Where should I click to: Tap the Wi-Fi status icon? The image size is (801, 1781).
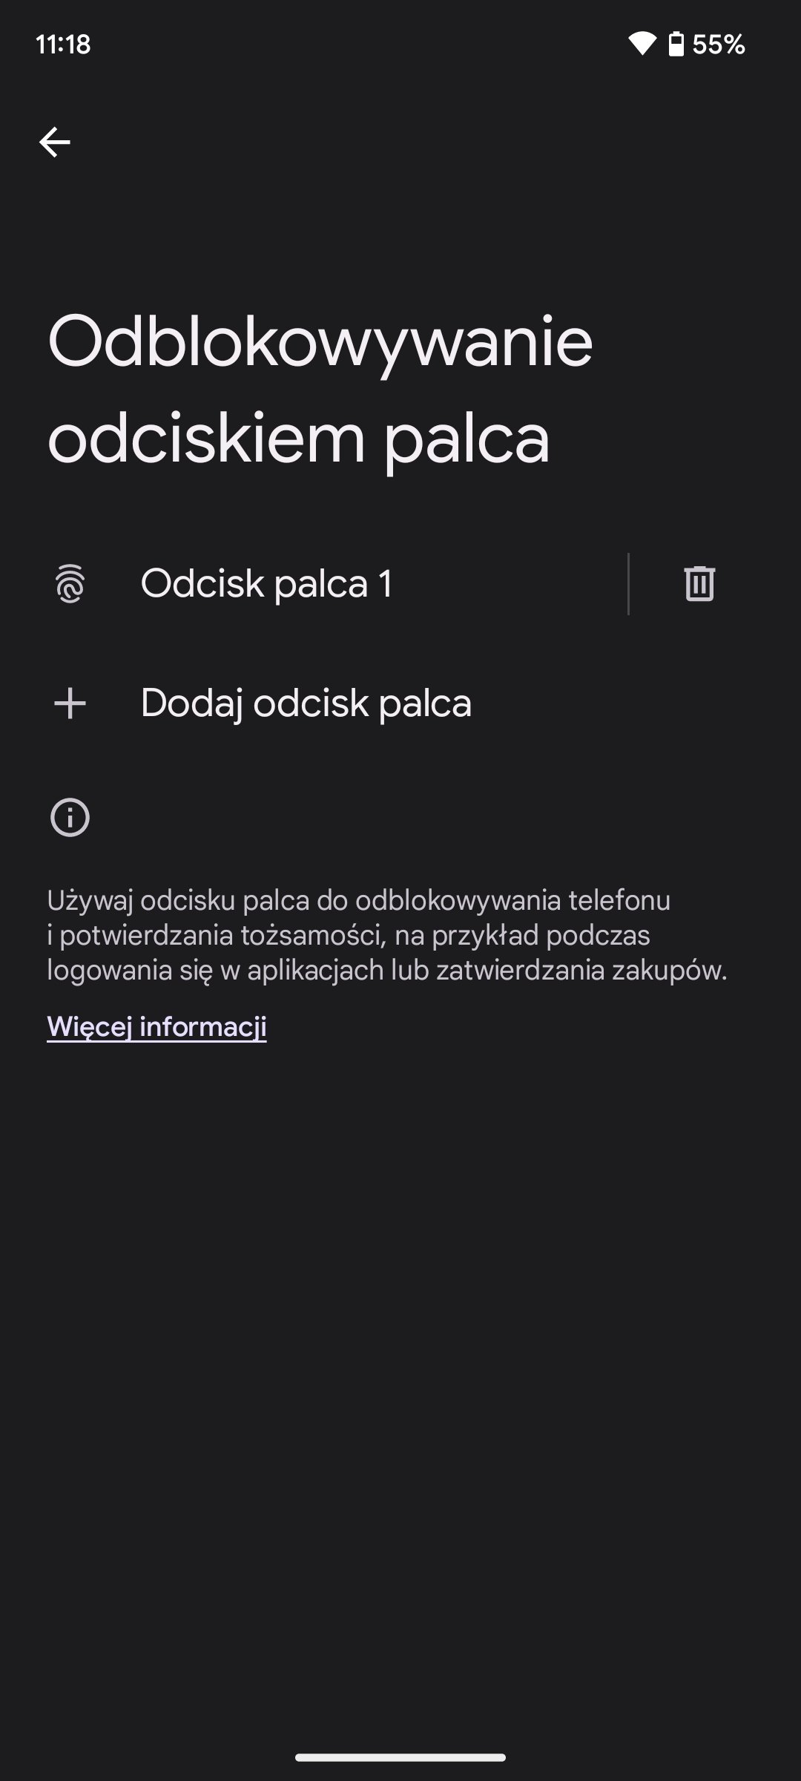pyautogui.click(x=641, y=44)
